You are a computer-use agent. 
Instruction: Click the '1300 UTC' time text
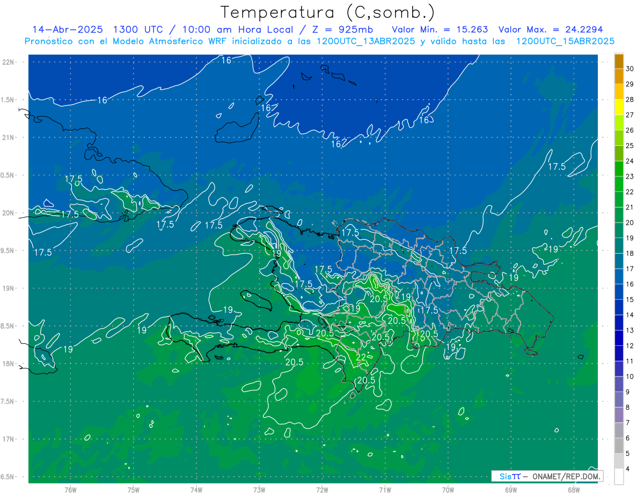click(x=140, y=29)
